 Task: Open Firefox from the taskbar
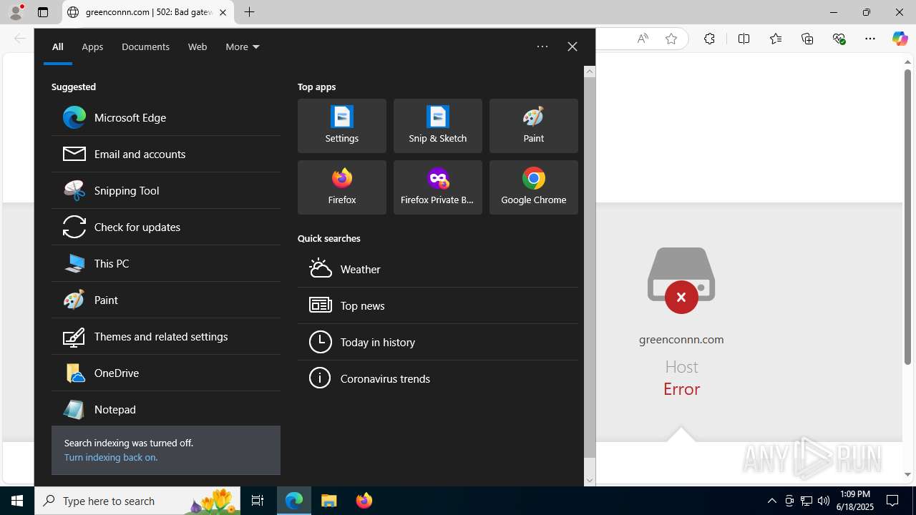pos(364,501)
